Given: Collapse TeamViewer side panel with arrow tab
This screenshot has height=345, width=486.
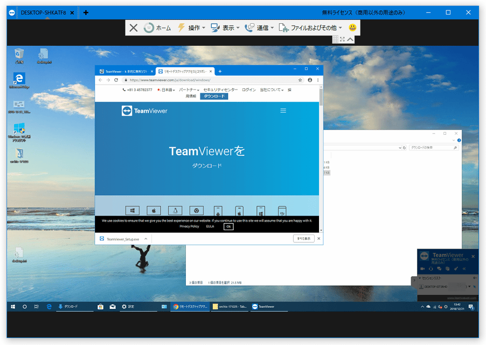Looking at the screenshot, I should tap(414, 280).
